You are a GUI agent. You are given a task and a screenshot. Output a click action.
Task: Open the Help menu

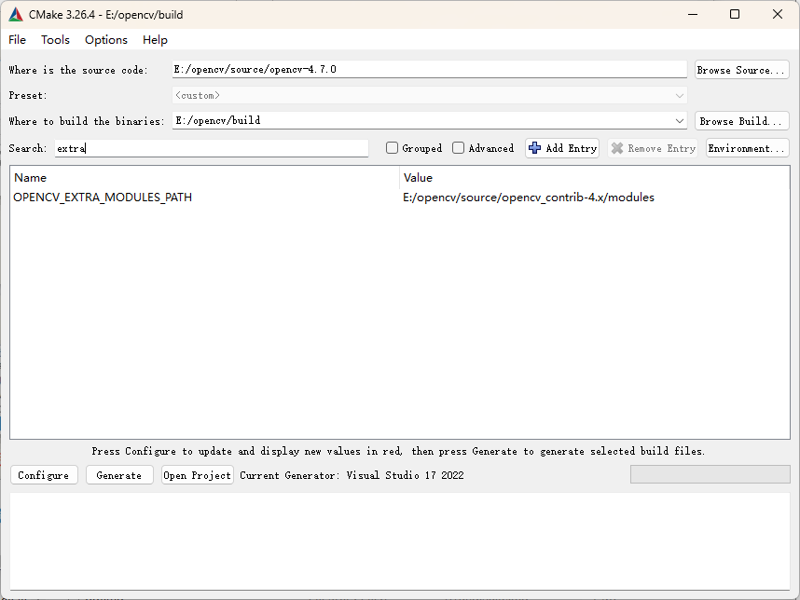point(155,40)
